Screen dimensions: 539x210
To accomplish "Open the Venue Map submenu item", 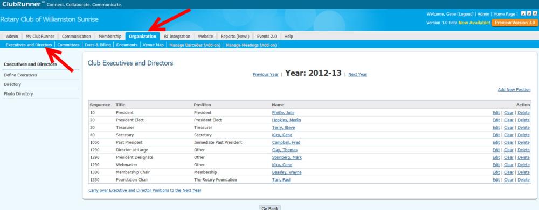I will (x=153, y=45).
